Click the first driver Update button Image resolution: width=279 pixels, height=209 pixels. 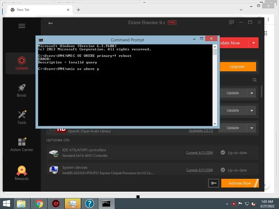(x=233, y=93)
